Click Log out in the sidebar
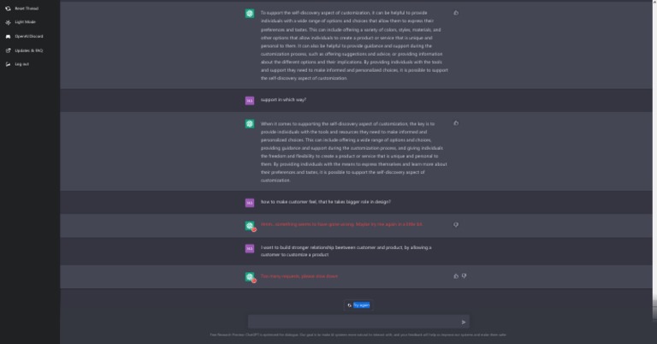This screenshot has width=657, height=344. 21,63
